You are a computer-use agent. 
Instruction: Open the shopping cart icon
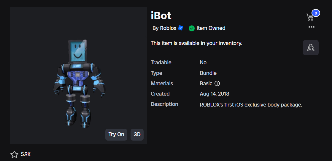(x=310, y=17)
